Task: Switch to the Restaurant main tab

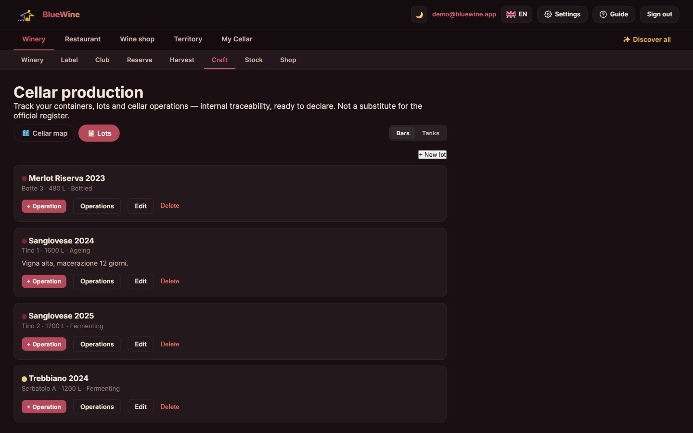Action: point(83,39)
